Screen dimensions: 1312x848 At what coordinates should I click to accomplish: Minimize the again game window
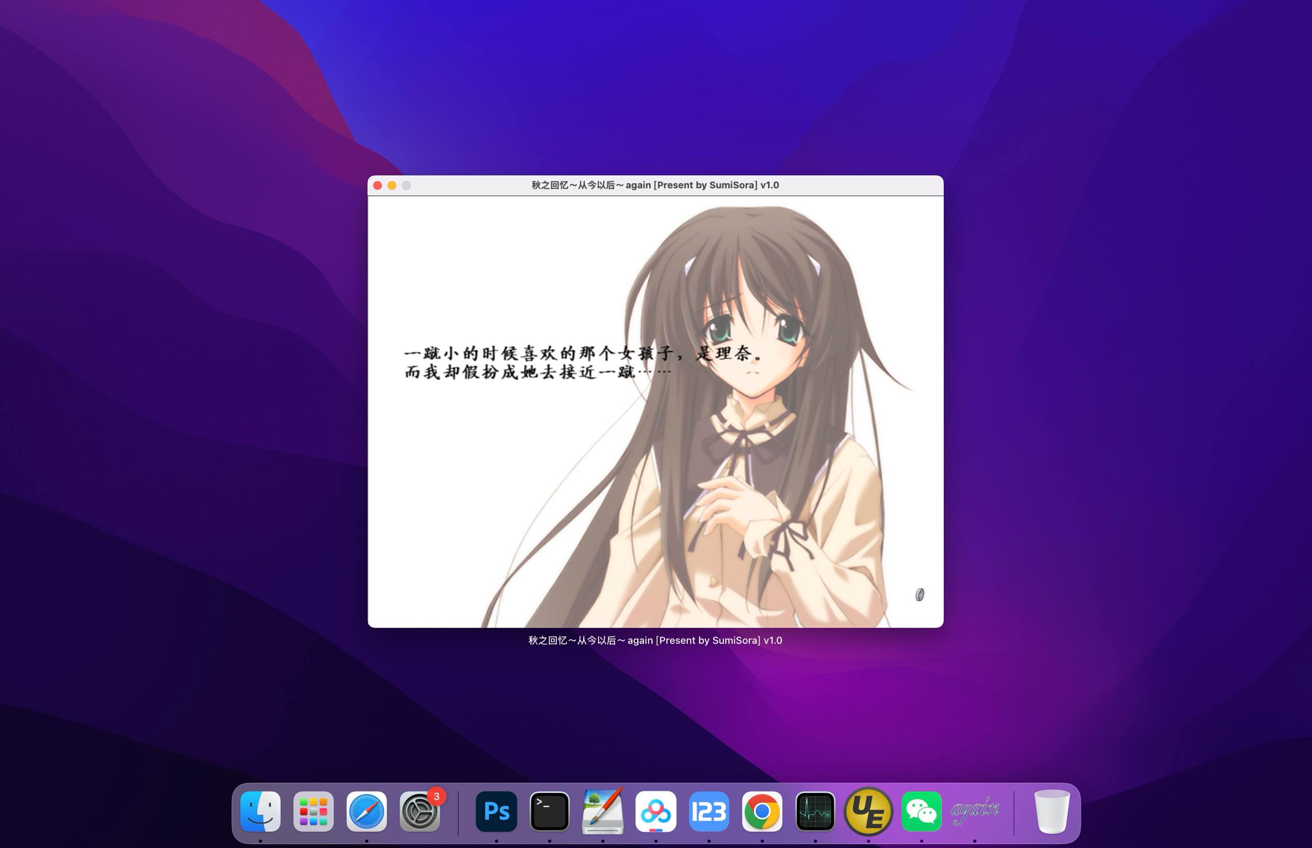point(392,185)
